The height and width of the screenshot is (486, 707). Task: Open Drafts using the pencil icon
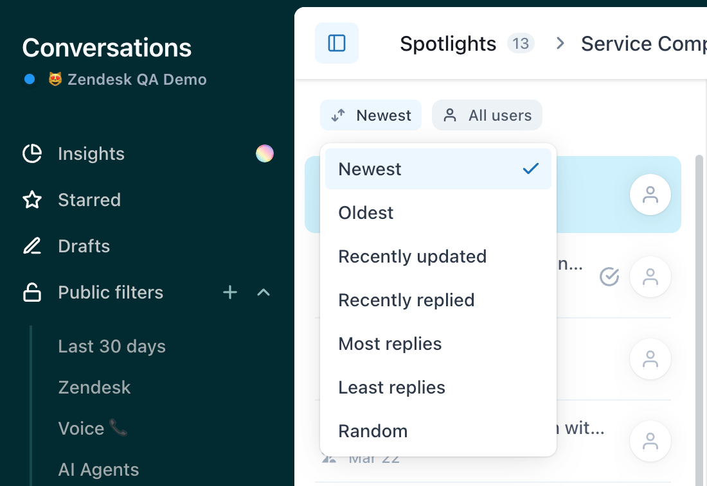tap(31, 246)
